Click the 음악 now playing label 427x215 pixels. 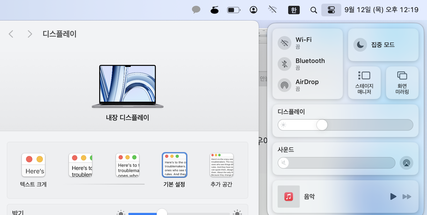[x=309, y=197]
